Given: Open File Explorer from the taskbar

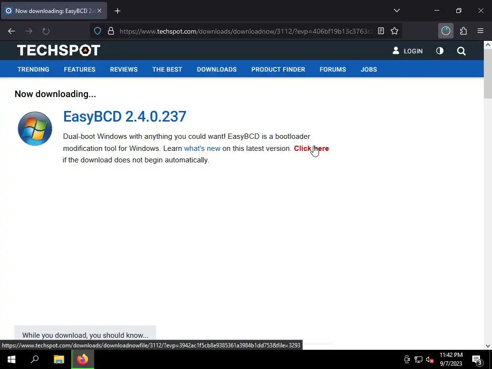Looking at the screenshot, I should (59, 359).
